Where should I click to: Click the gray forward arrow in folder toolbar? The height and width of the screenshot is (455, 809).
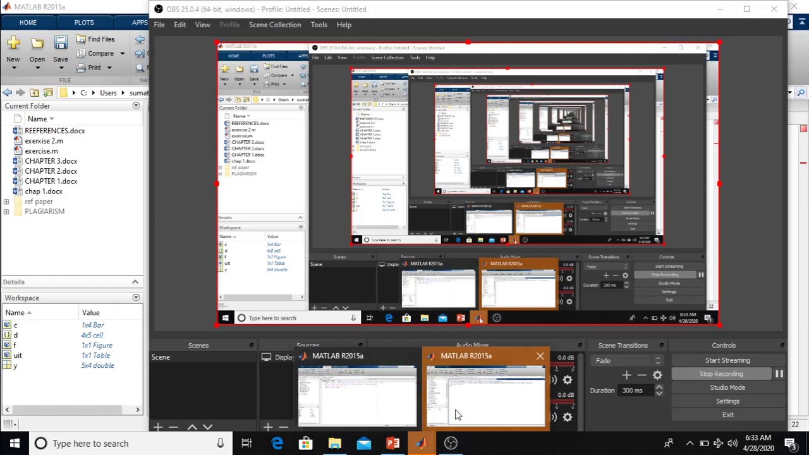click(x=20, y=93)
